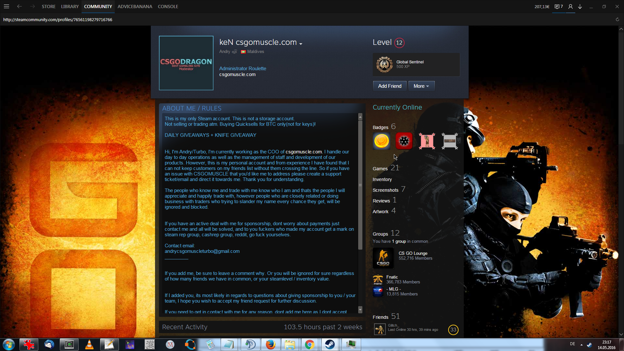Image resolution: width=624 pixels, height=351 pixels.
Task: Open the notifications chat icon showing 7
Action: 559,6
